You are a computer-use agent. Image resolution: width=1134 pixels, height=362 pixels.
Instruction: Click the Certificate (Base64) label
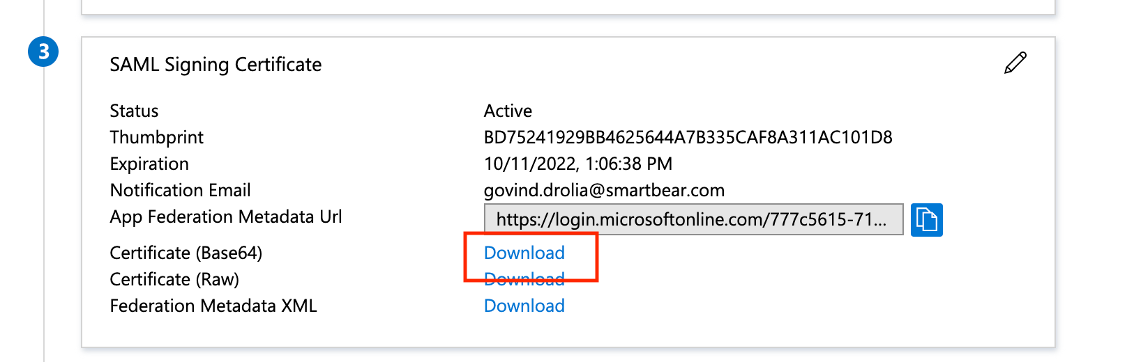(x=186, y=253)
